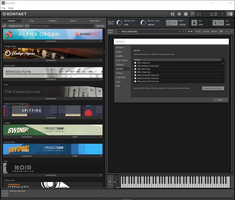Switch to the Database browser tab
The height and width of the screenshot is (200, 235).
pyautogui.click(x=53, y=21)
